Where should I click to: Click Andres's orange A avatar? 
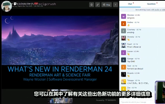(124, 24)
